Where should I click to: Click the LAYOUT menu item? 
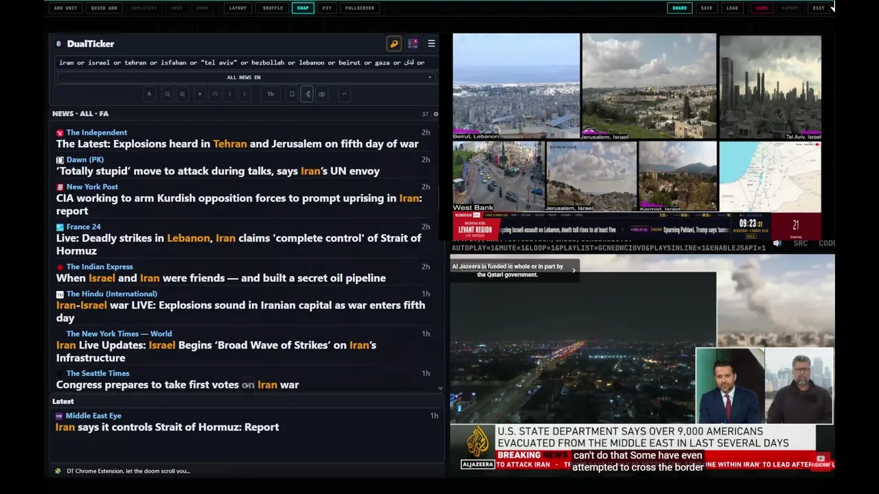coord(238,8)
